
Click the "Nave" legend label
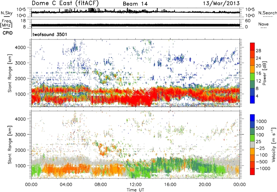(263, 24)
